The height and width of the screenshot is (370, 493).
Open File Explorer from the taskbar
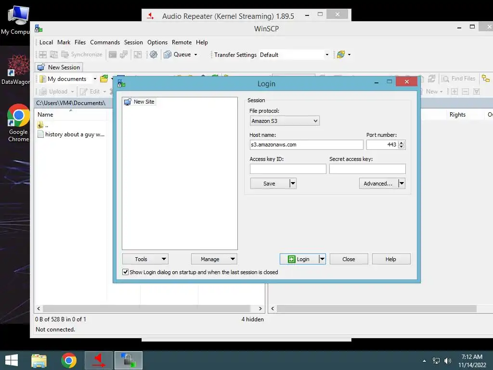tap(39, 360)
